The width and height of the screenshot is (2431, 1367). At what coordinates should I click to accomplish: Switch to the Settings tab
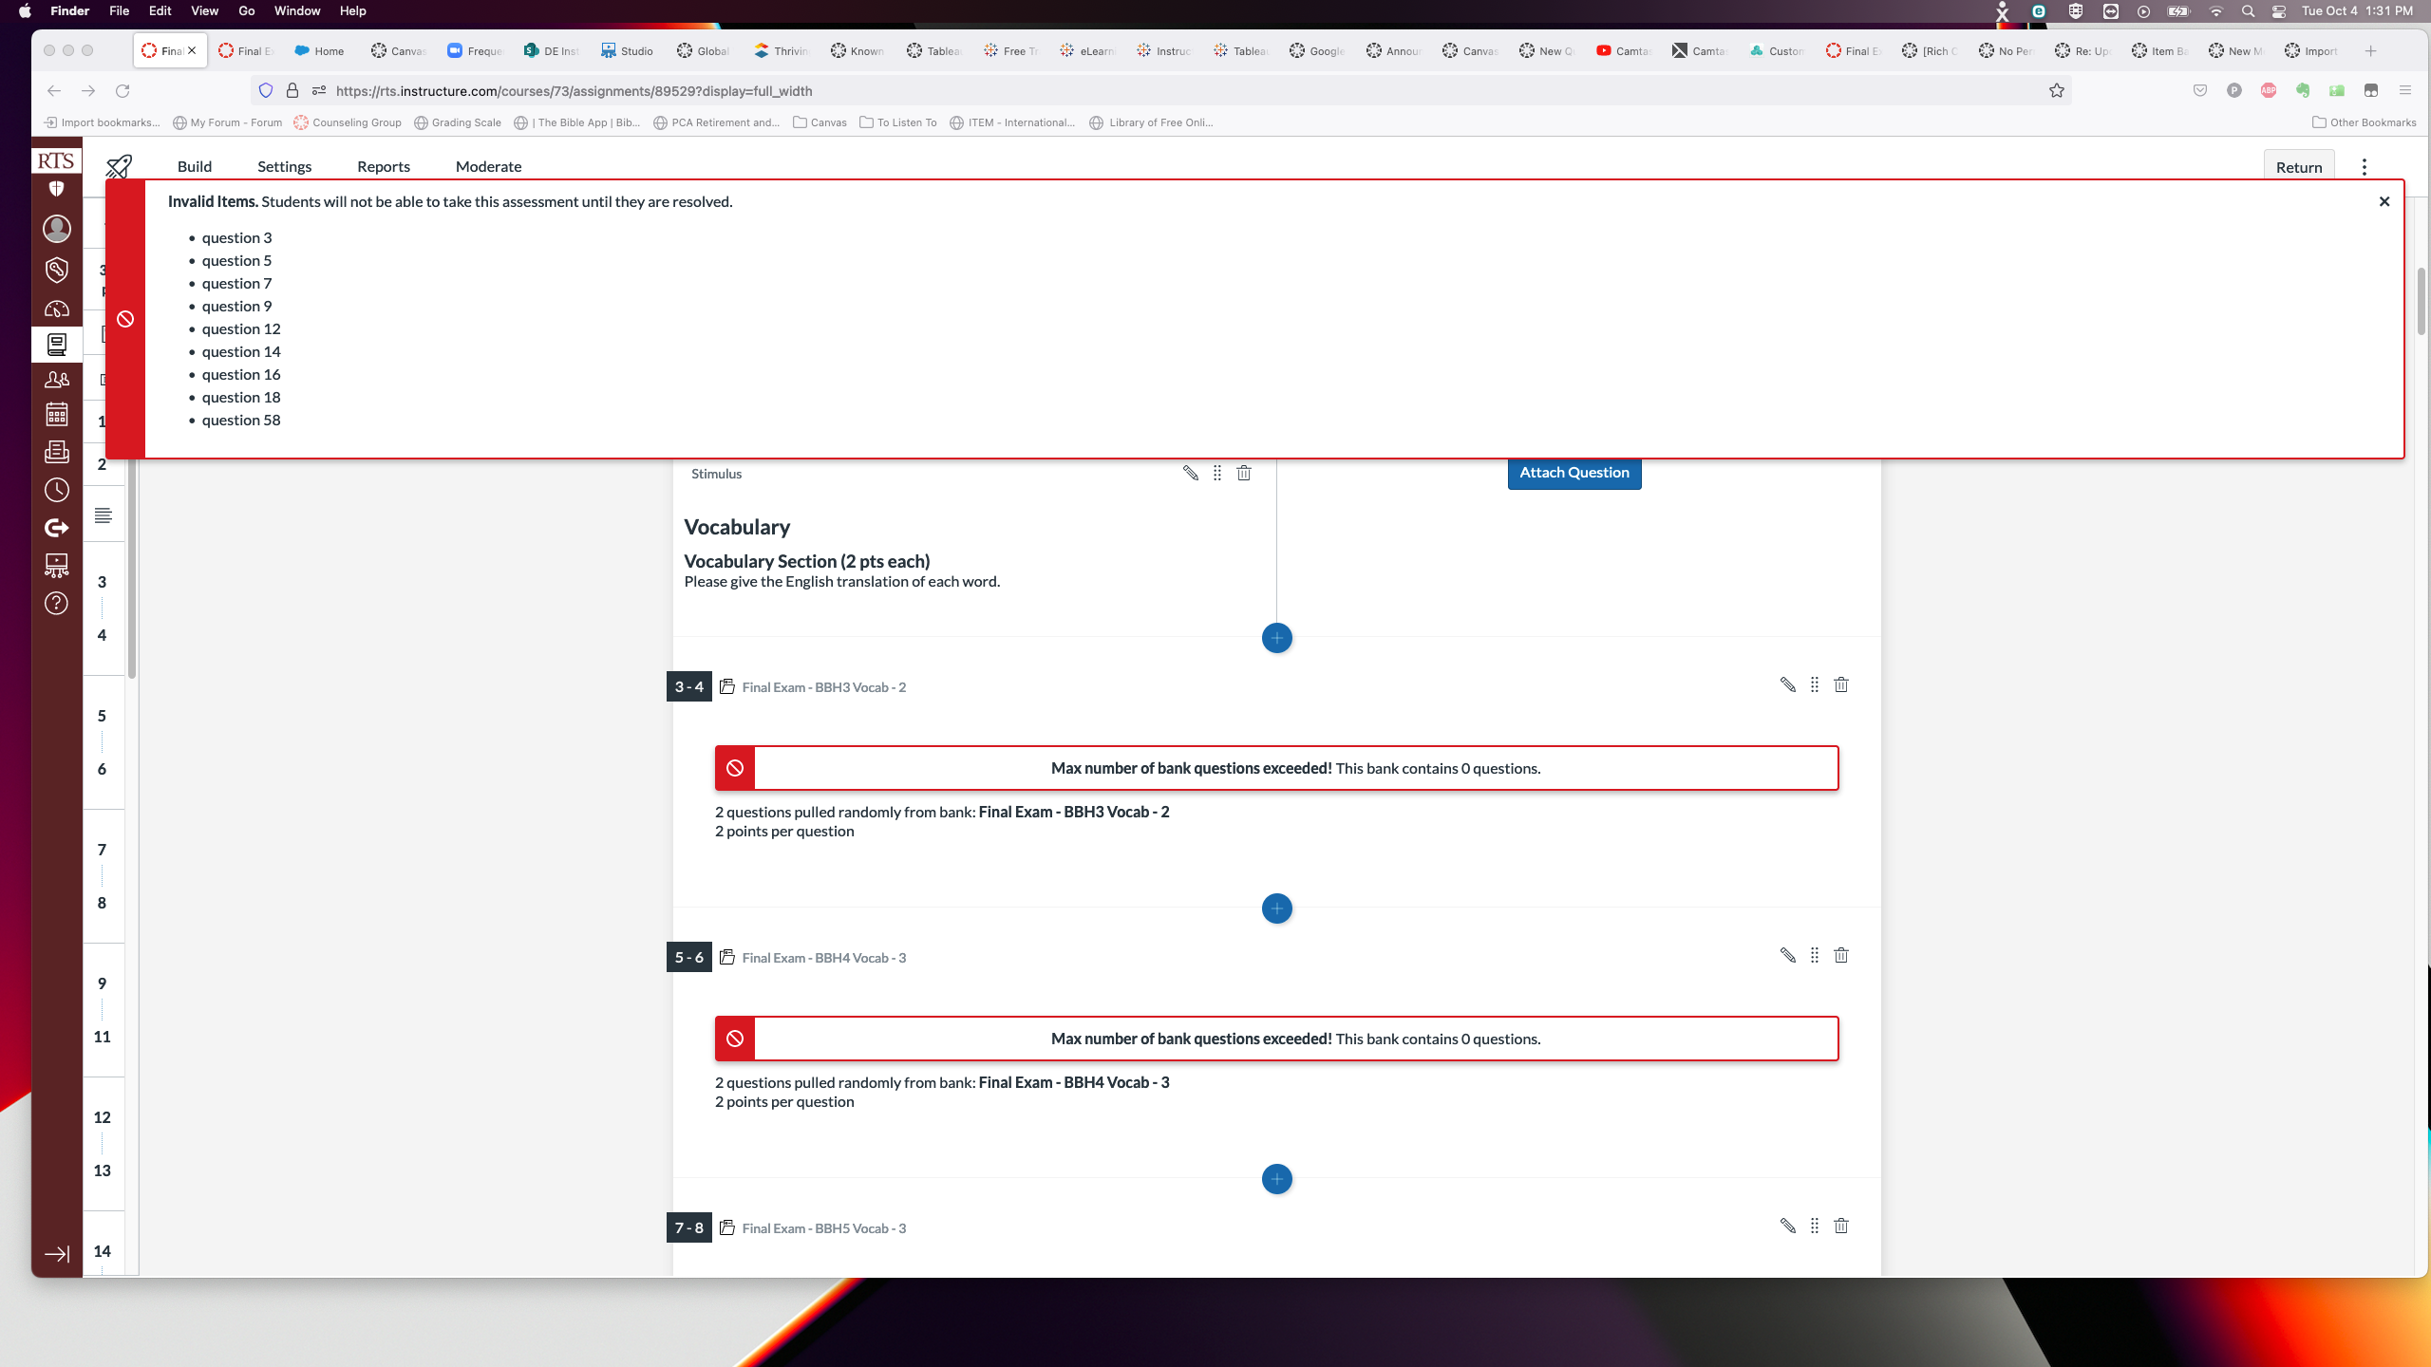284,167
